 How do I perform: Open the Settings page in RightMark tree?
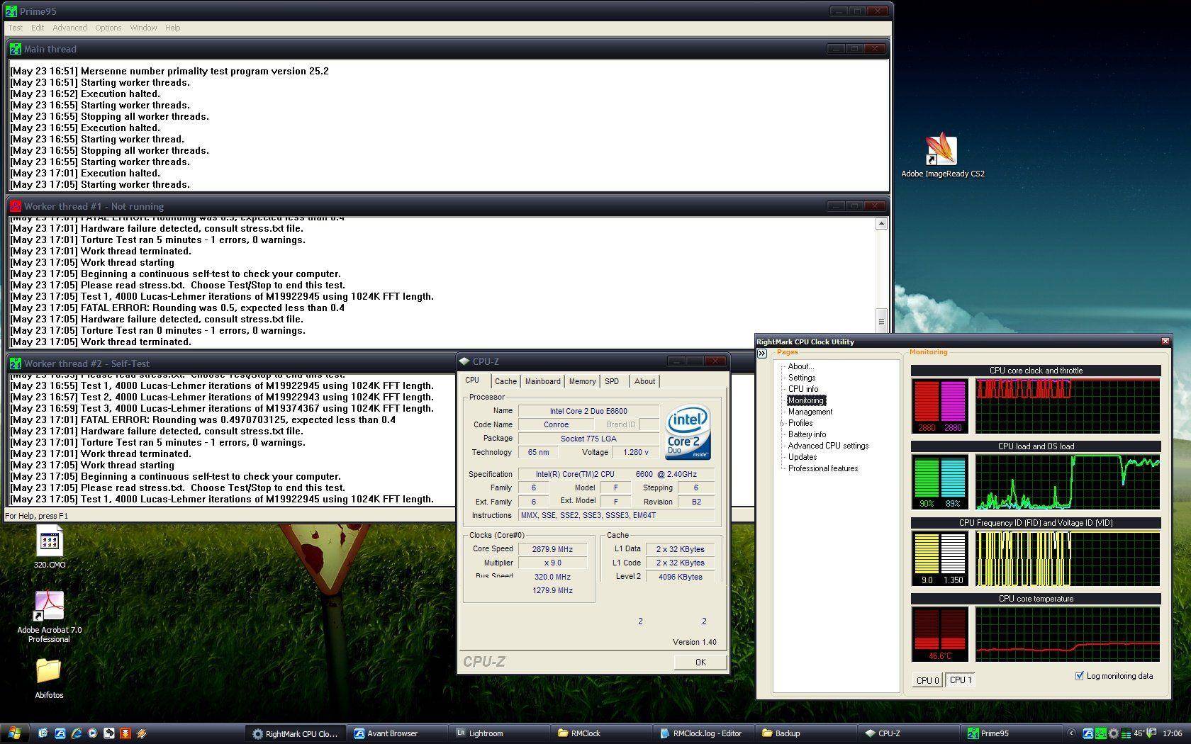(x=802, y=378)
